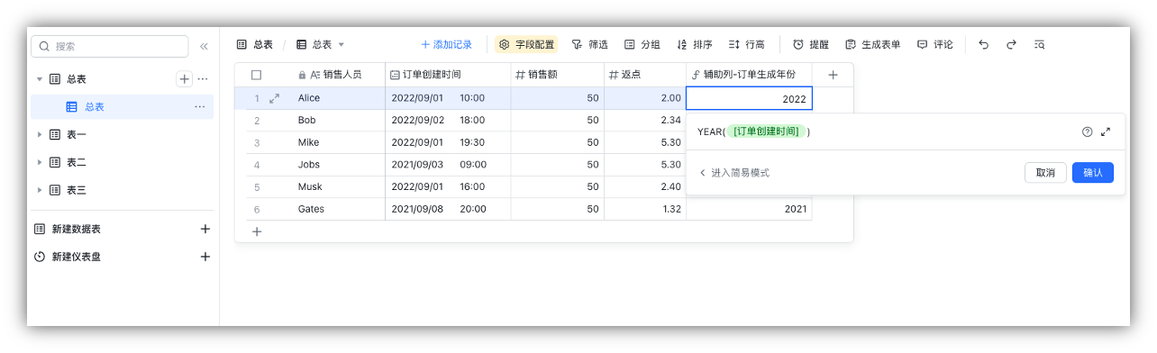Click the 2.40 返点 cell in Musk row

pyautogui.click(x=645, y=186)
